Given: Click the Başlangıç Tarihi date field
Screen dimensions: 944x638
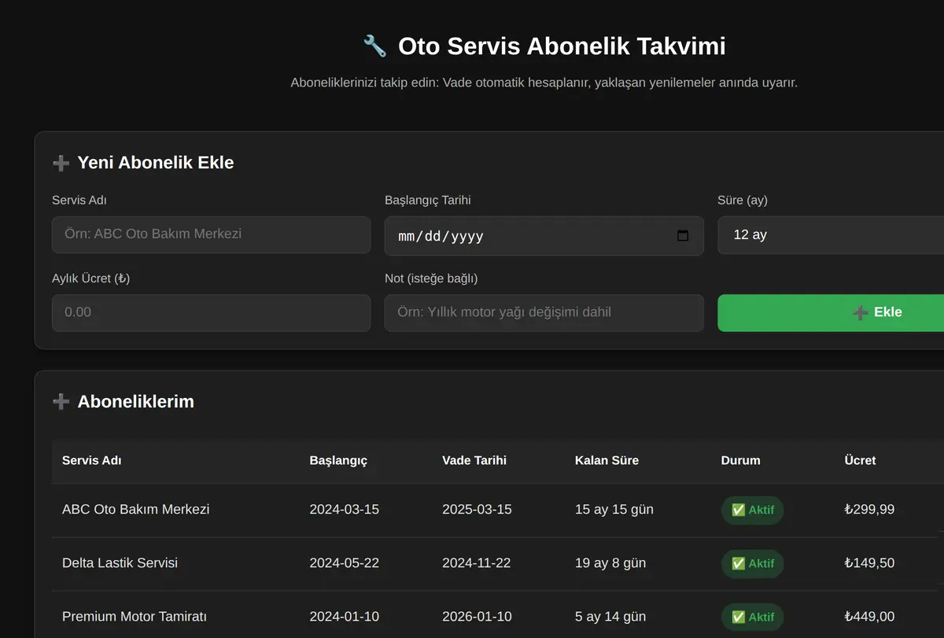Looking at the screenshot, I should coord(544,236).
